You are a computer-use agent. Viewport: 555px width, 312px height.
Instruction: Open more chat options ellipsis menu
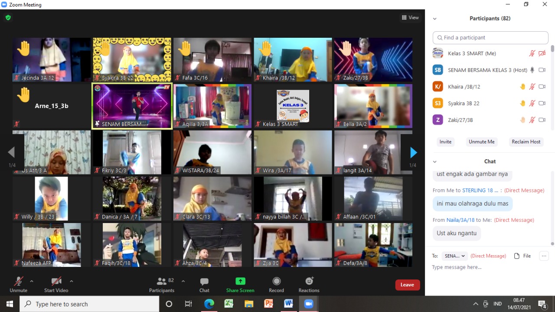[x=544, y=256]
